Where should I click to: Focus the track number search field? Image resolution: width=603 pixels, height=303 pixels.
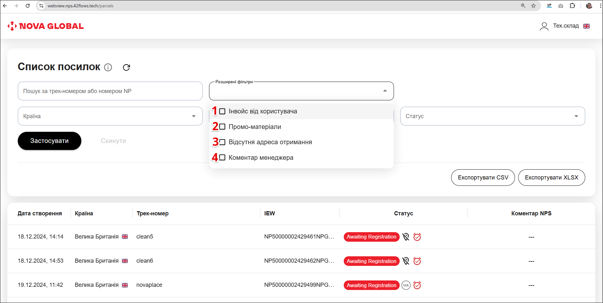click(110, 91)
